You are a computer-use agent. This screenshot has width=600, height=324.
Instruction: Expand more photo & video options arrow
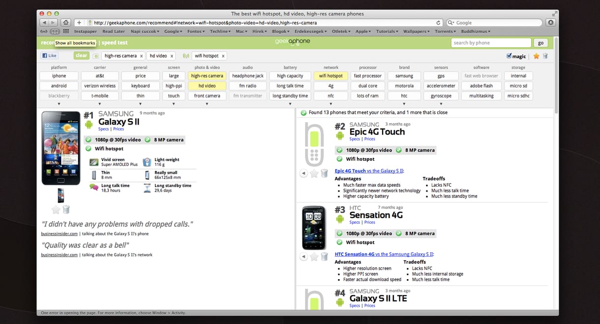pyautogui.click(x=207, y=104)
